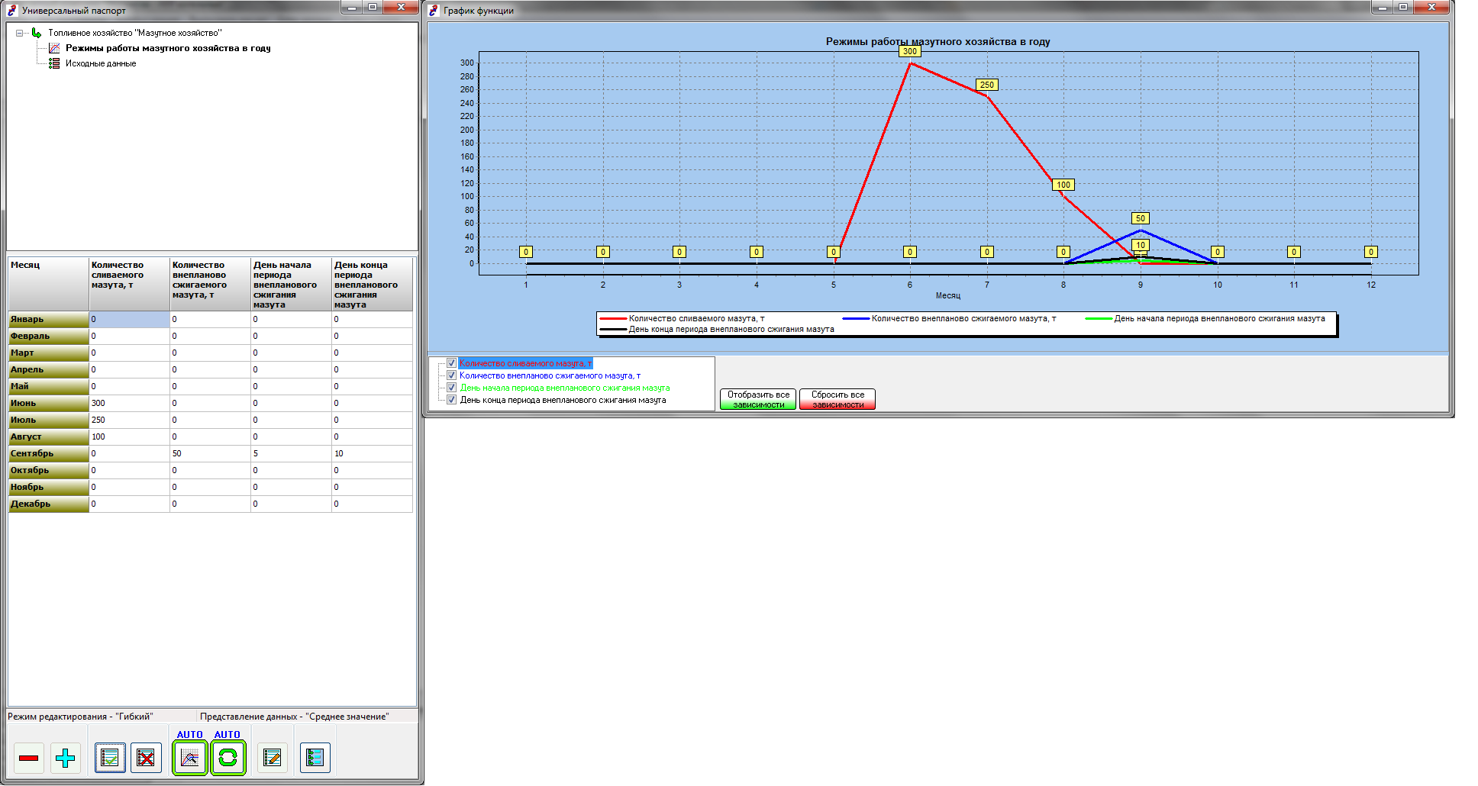Image resolution: width=1478 pixels, height=786 pixels.
Task: Click the Август cell with value 100
Action: (129, 436)
